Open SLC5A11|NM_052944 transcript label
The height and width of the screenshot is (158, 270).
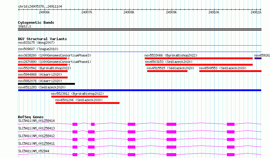(x=34, y=151)
